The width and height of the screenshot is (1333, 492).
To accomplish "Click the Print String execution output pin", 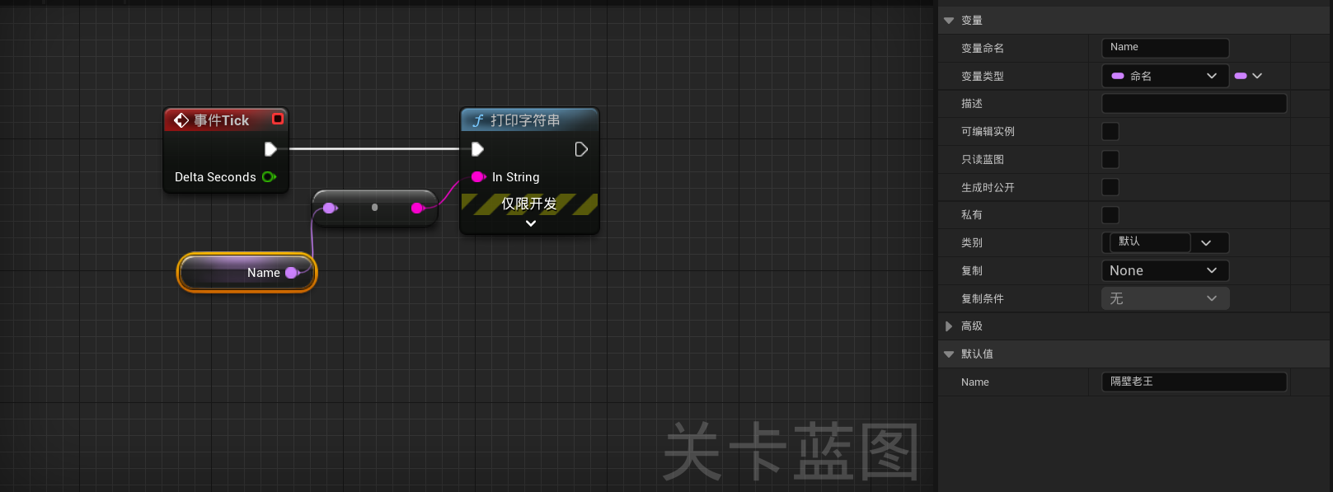I will pyautogui.click(x=581, y=149).
